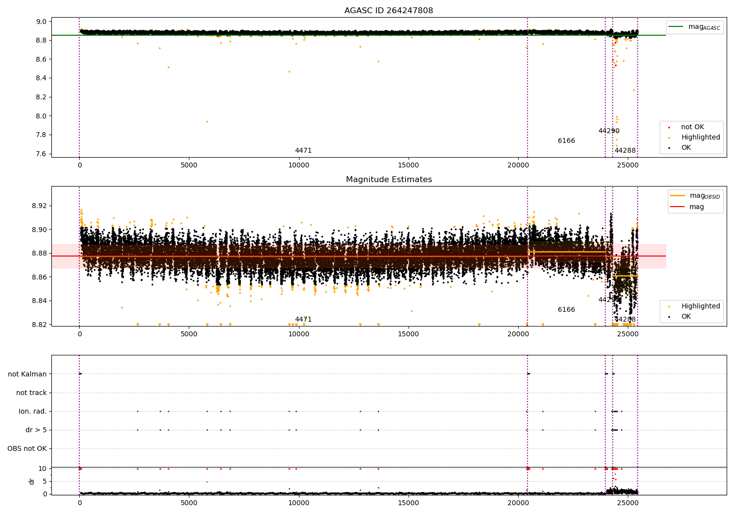734x514 pixels.
Task: Click the green line sample beside mag AGASC
Action: pos(676,27)
